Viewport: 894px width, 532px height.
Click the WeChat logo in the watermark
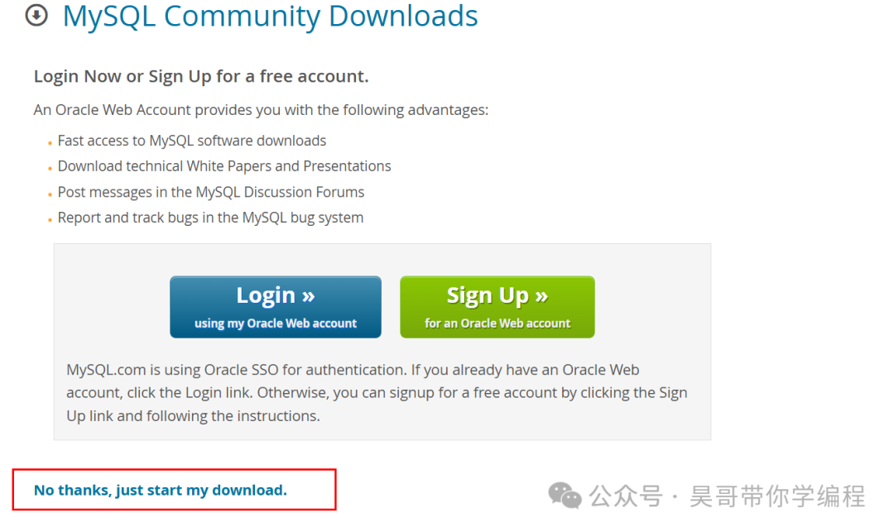565,495
